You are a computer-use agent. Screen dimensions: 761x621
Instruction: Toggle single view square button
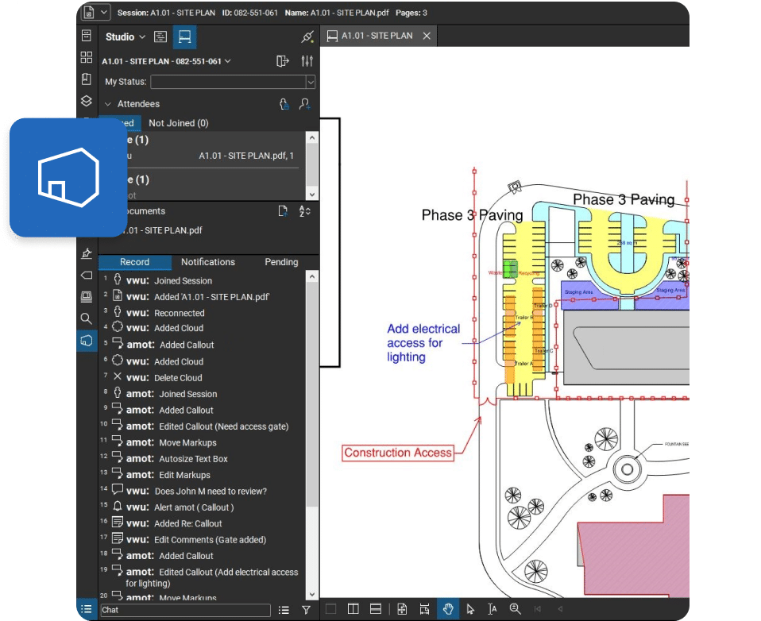tap(331, 609)
